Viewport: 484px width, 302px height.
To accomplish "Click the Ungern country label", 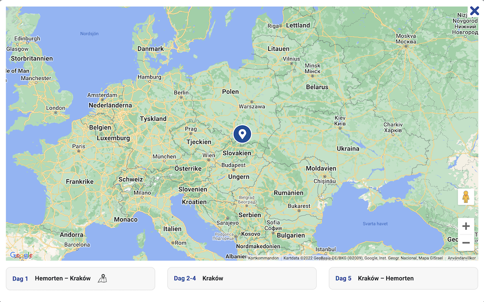I will (238, 177).
